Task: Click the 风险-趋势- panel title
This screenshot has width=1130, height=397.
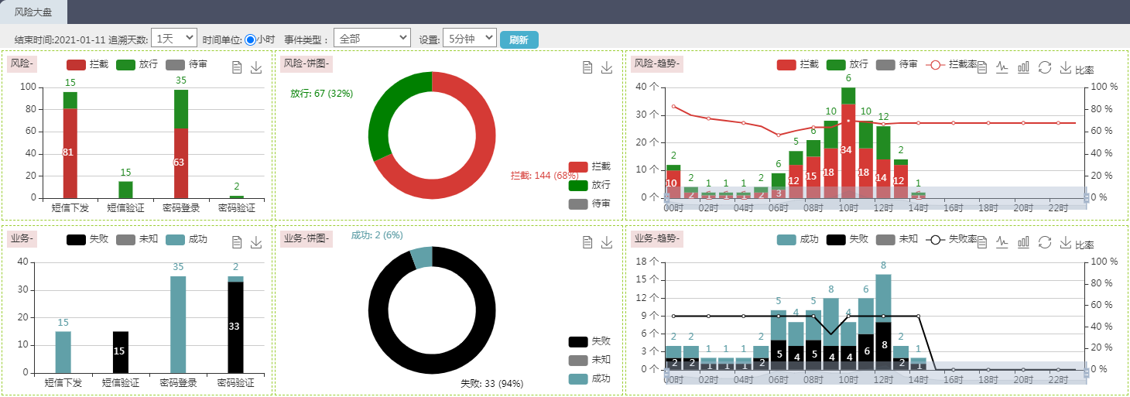Action: click(x=657, y=63)
